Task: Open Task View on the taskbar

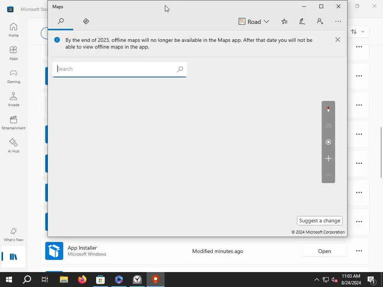Action: click(x=45, y=280)
